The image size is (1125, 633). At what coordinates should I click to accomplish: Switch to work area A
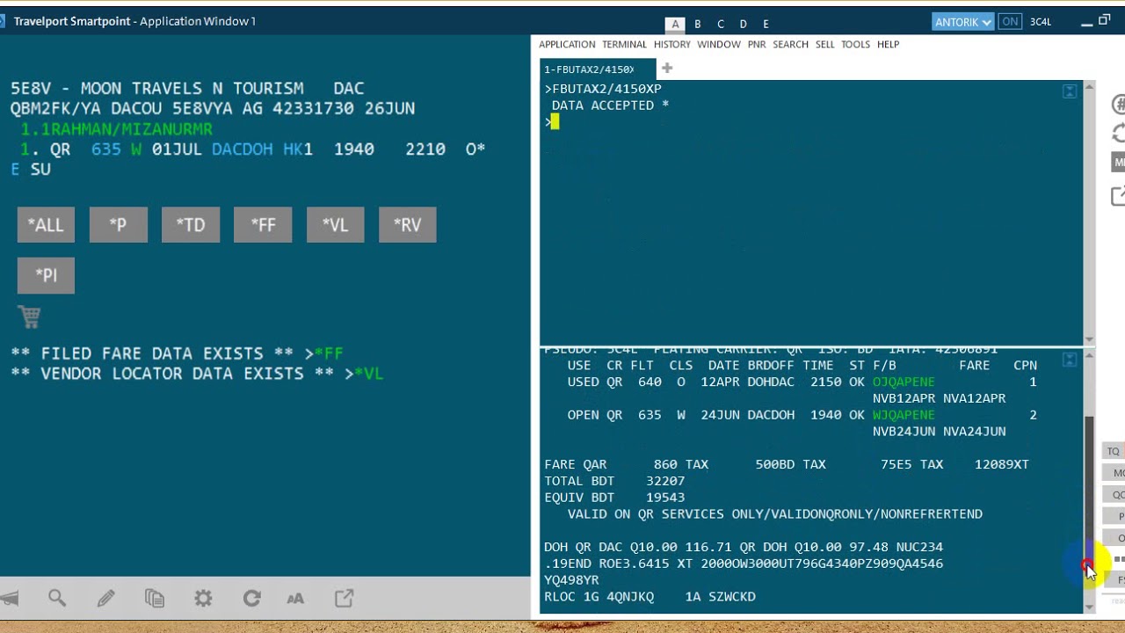pyautogui.click(x=675, y=25)
